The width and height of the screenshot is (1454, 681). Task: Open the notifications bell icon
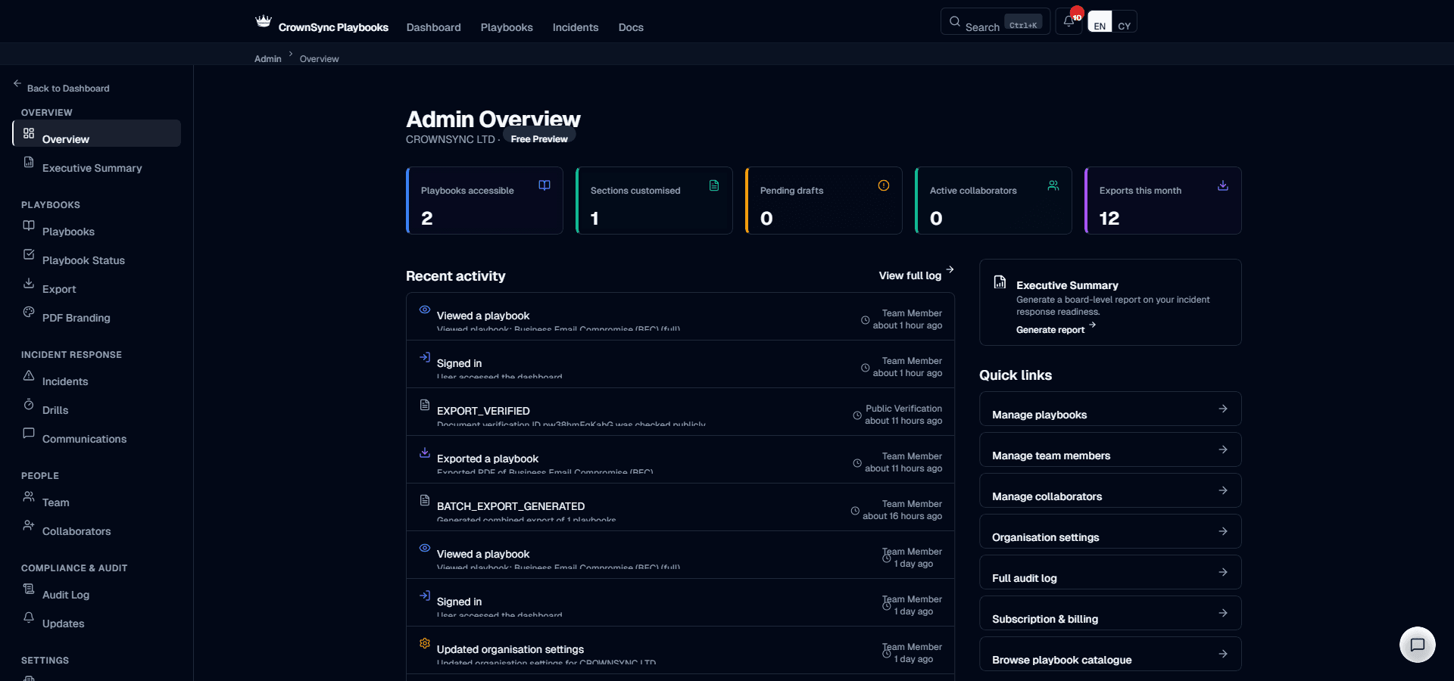point(1069,21)
